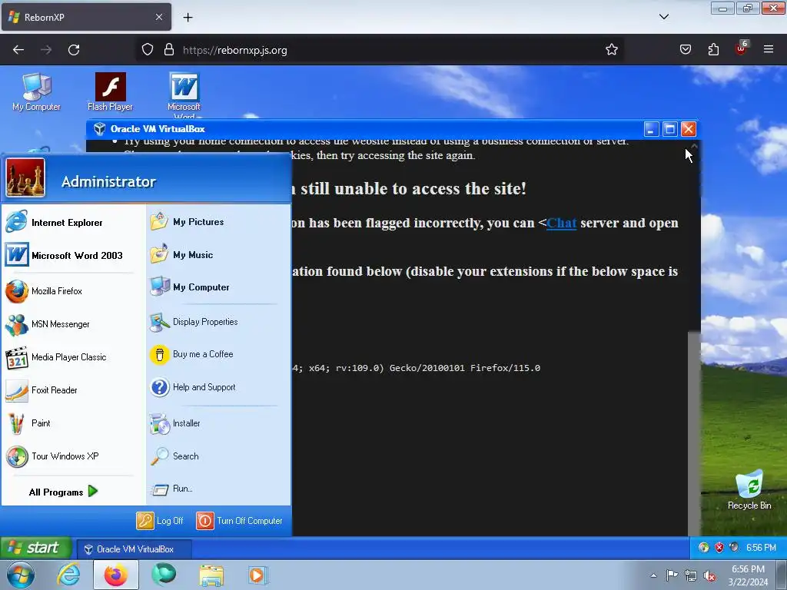Image resolution: width=787 pixels, height=590 pixels.
Task: Show hidden icons in Windows 7 tray
Action: (x=653, y=575)
